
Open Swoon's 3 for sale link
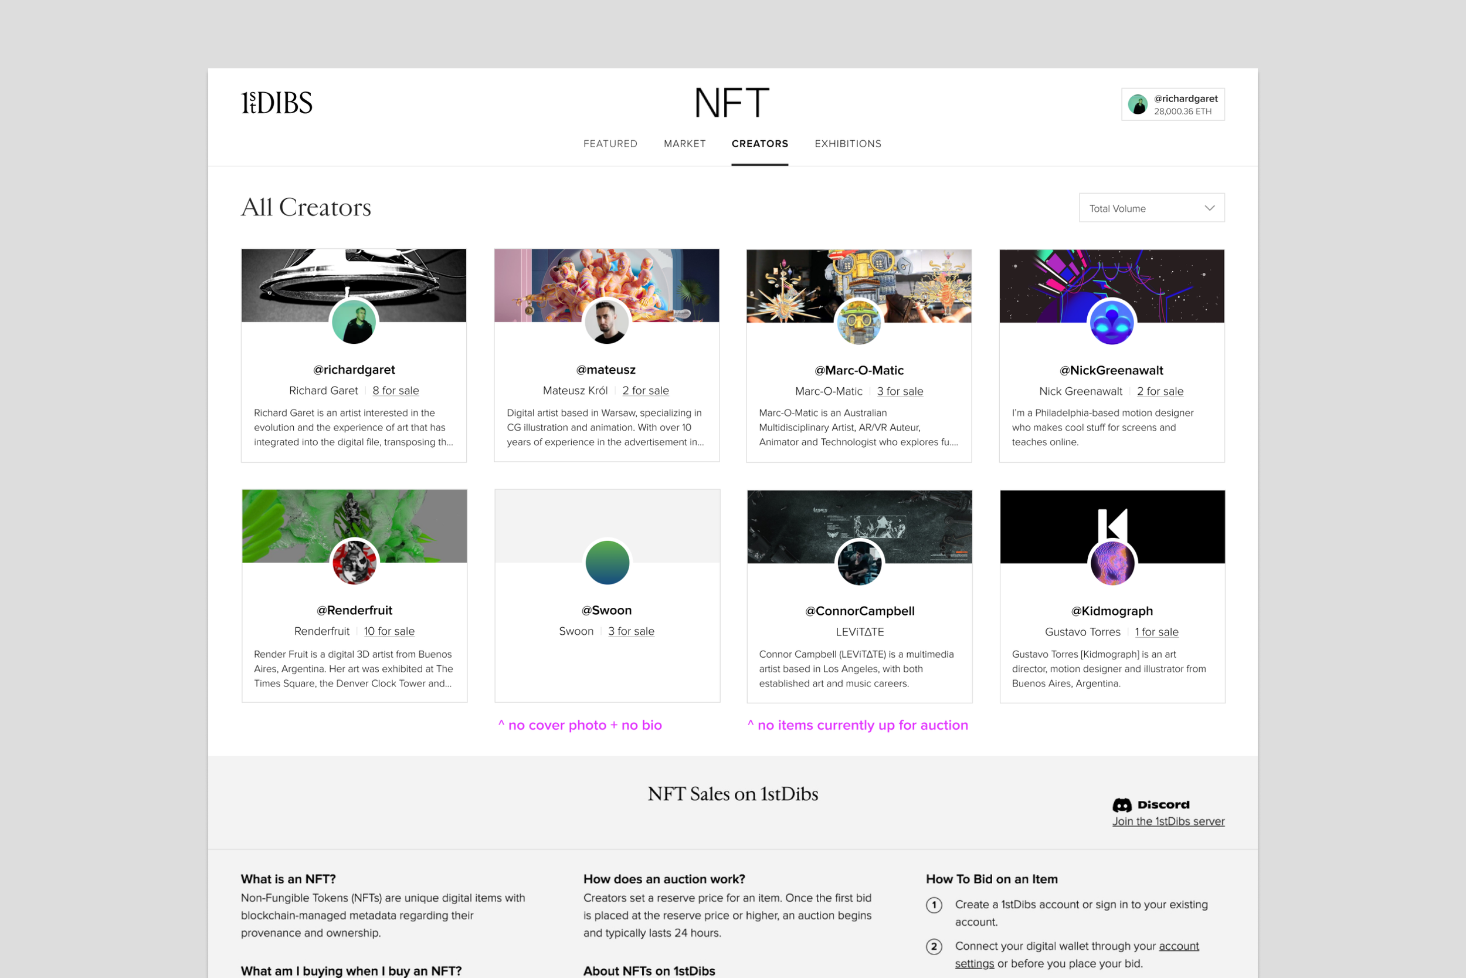(631, 631)
